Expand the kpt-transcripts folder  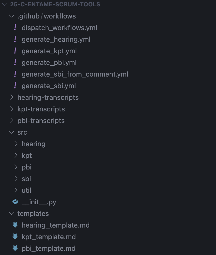click(11, 109)
